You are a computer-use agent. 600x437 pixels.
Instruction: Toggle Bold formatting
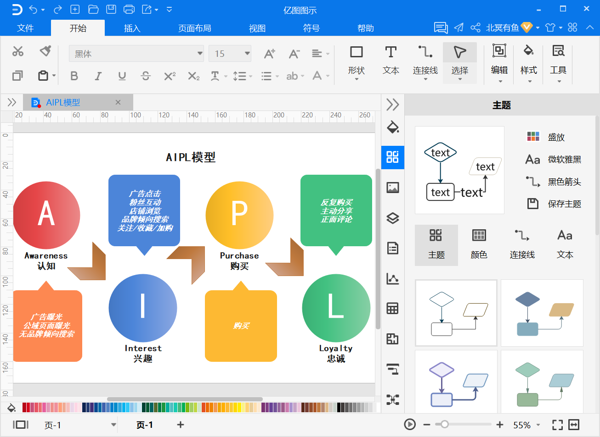[74, 76]
